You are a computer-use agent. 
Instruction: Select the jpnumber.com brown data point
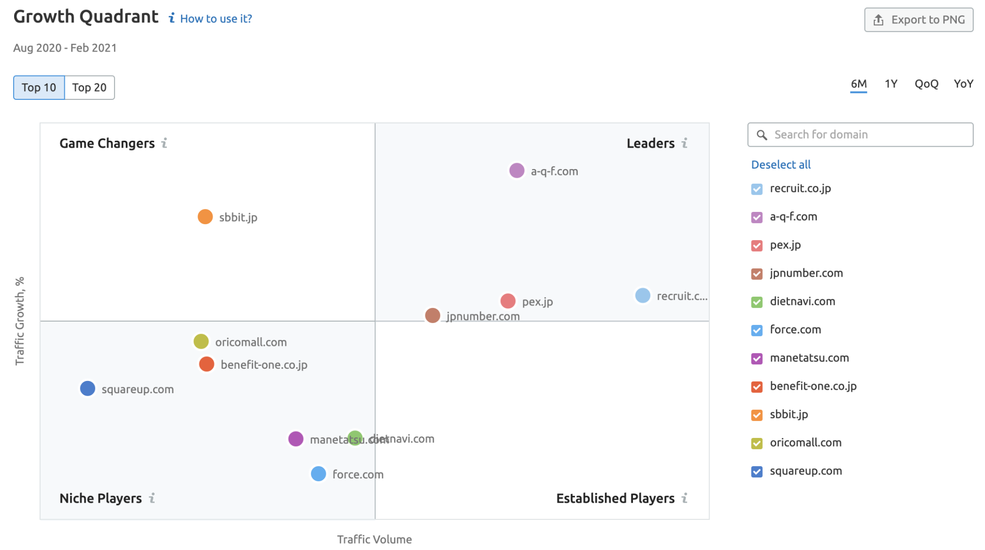click(433, 315)
